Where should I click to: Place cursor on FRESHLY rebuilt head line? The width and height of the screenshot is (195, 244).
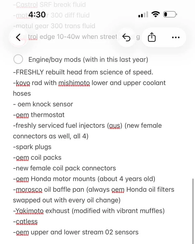point(83,72)
